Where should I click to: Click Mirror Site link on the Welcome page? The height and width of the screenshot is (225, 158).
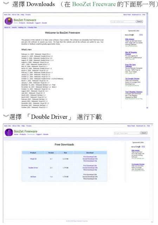(16, 15)
